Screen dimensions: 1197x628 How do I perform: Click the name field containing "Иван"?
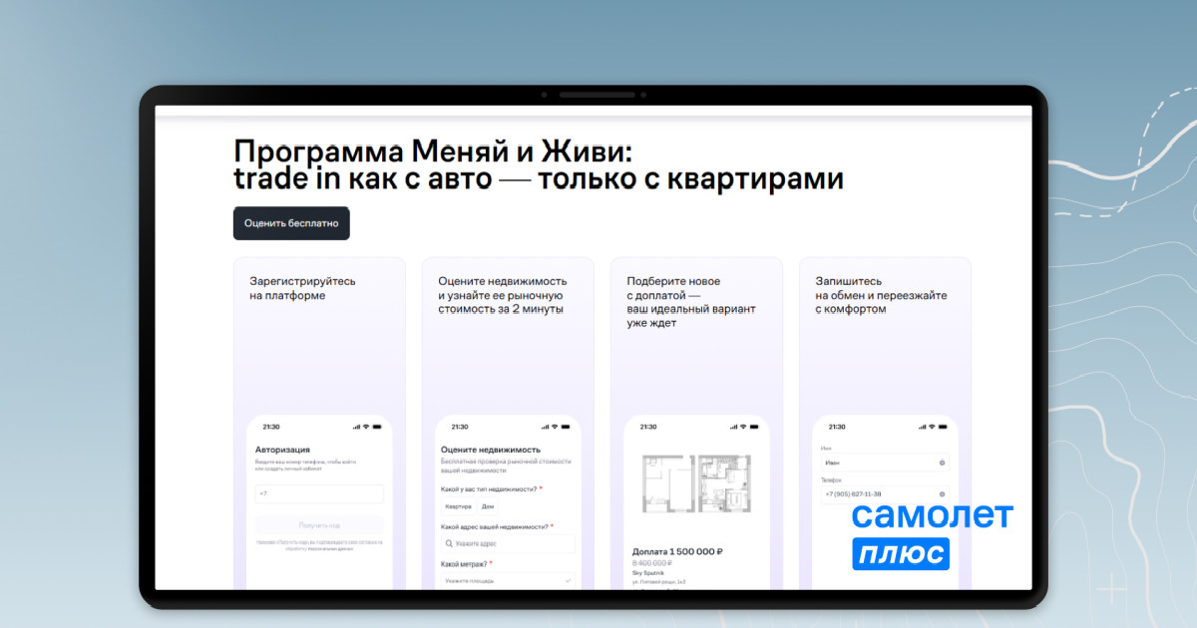pyautogui.click(x=878, y=463)
